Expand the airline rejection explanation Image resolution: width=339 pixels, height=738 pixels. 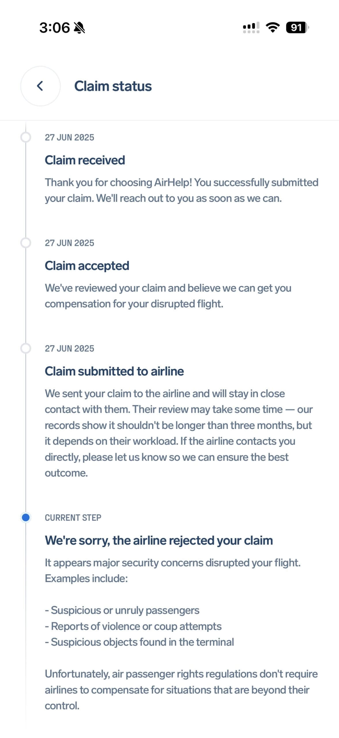pos(159,541)
